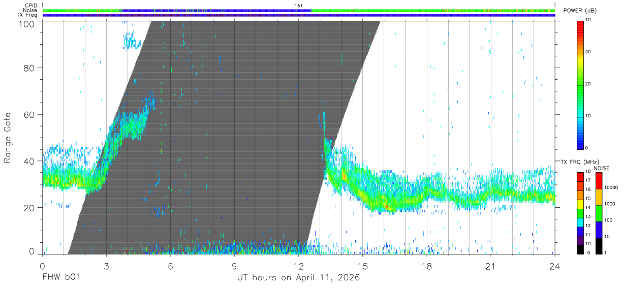Click the NOISE legend title
The image size is (624, 288).
click(x=602, y=168)
